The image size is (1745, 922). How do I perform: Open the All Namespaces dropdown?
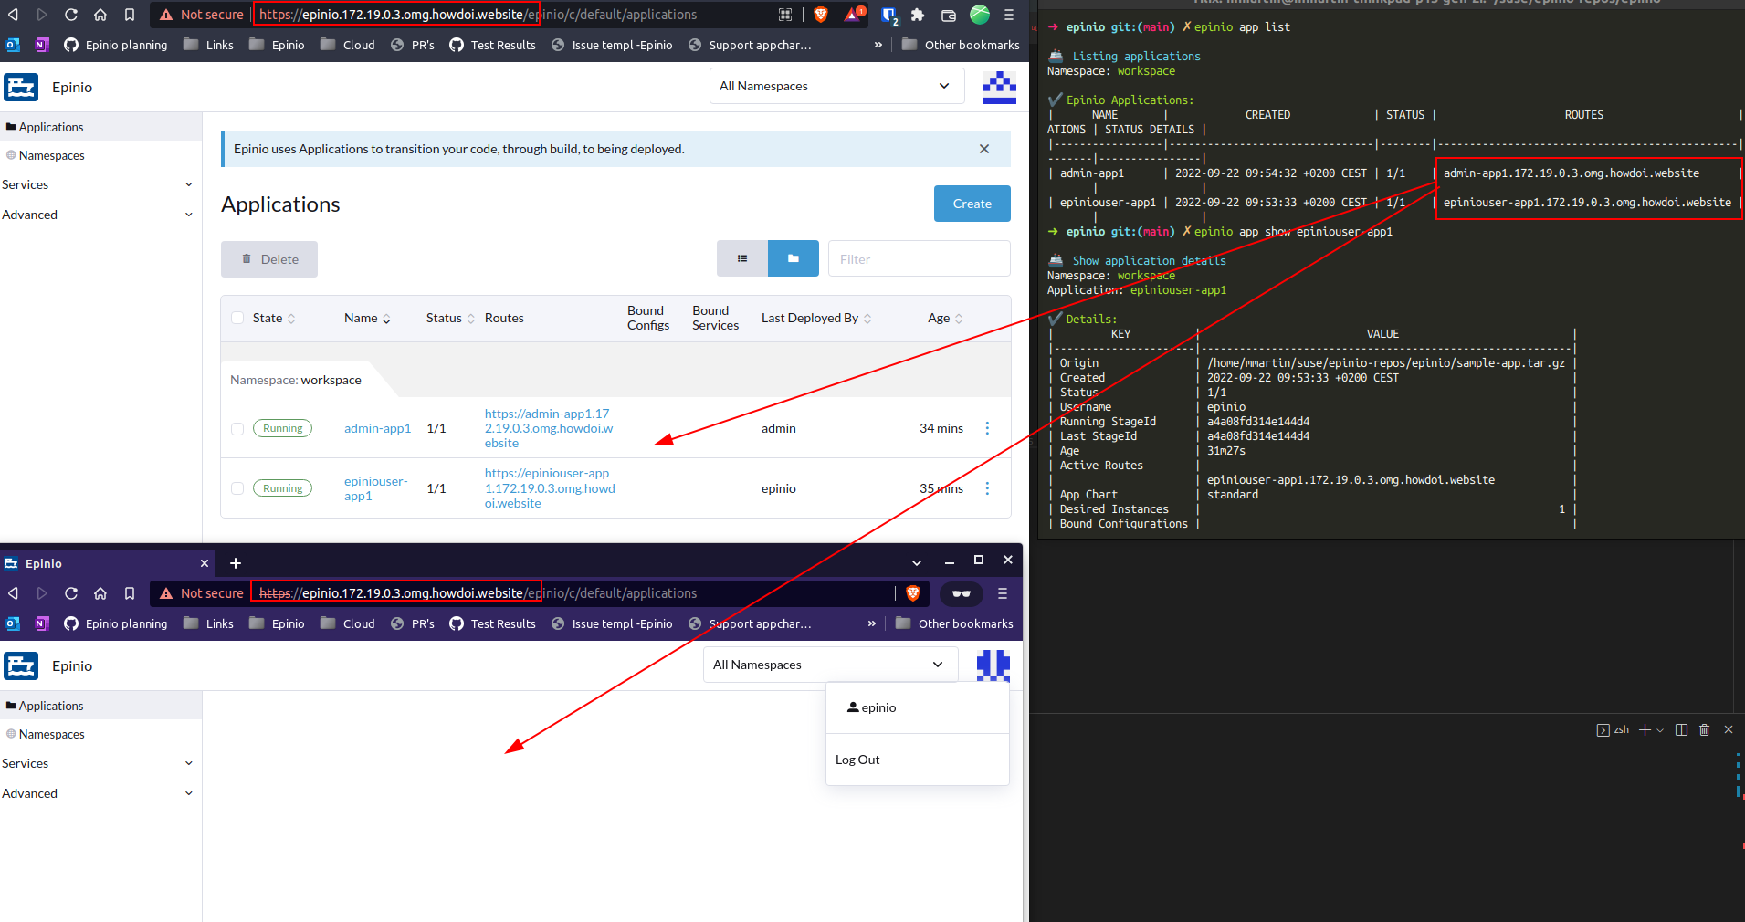pyautogui.click(x=836, y=85)
